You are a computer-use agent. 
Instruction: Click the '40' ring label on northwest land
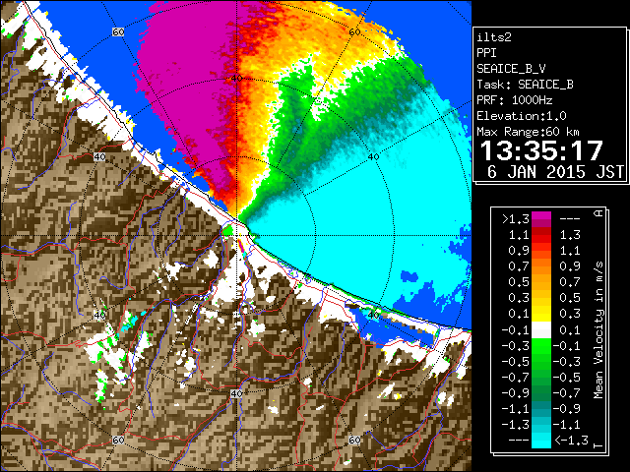(x=99, y=157)
